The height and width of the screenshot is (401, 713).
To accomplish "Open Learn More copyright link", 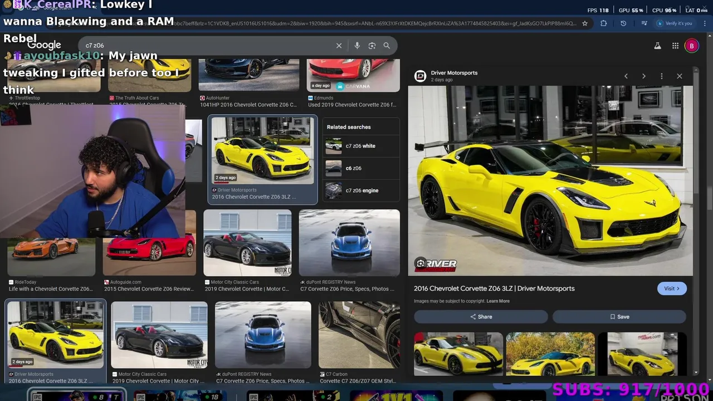I will click(x=498, y=301).
